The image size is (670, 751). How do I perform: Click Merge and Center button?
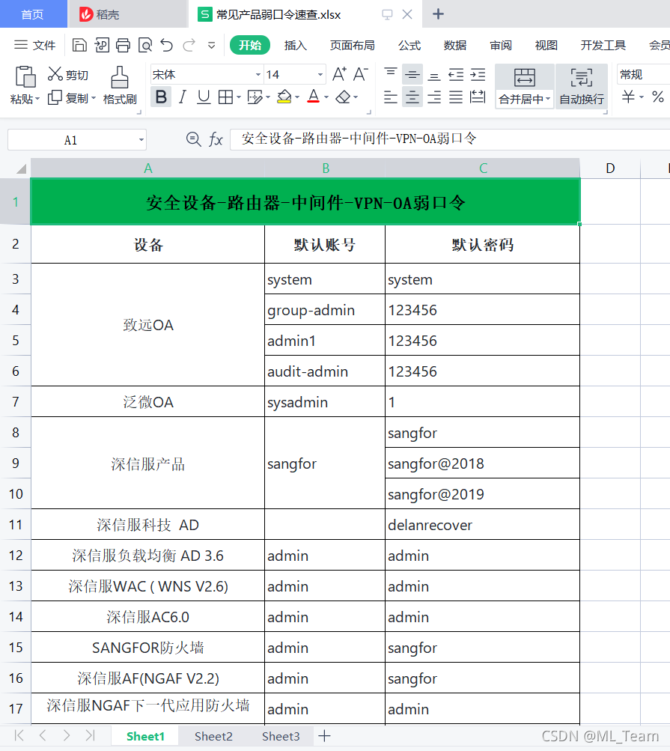(525, 87)
